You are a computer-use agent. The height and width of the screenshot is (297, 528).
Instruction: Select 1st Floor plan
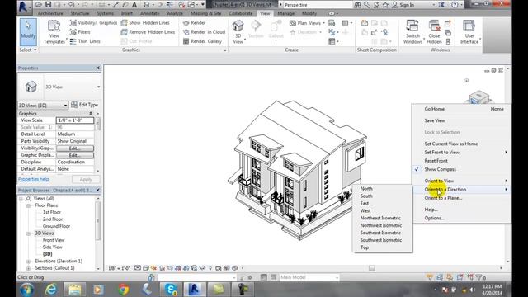click(51, 212)
